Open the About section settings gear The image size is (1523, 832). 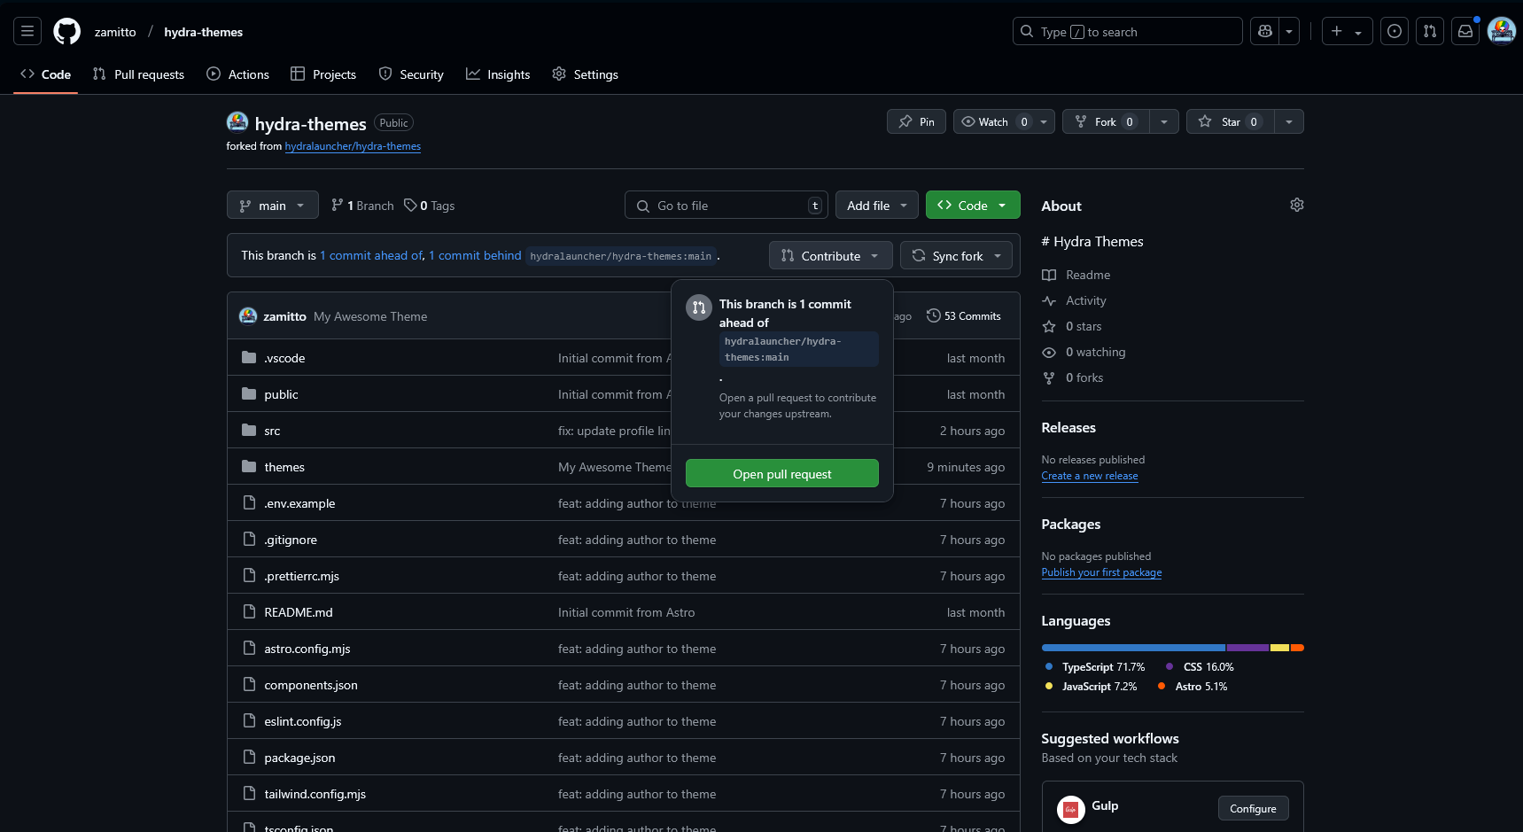pyautogui.click(x=1296, y=205)
